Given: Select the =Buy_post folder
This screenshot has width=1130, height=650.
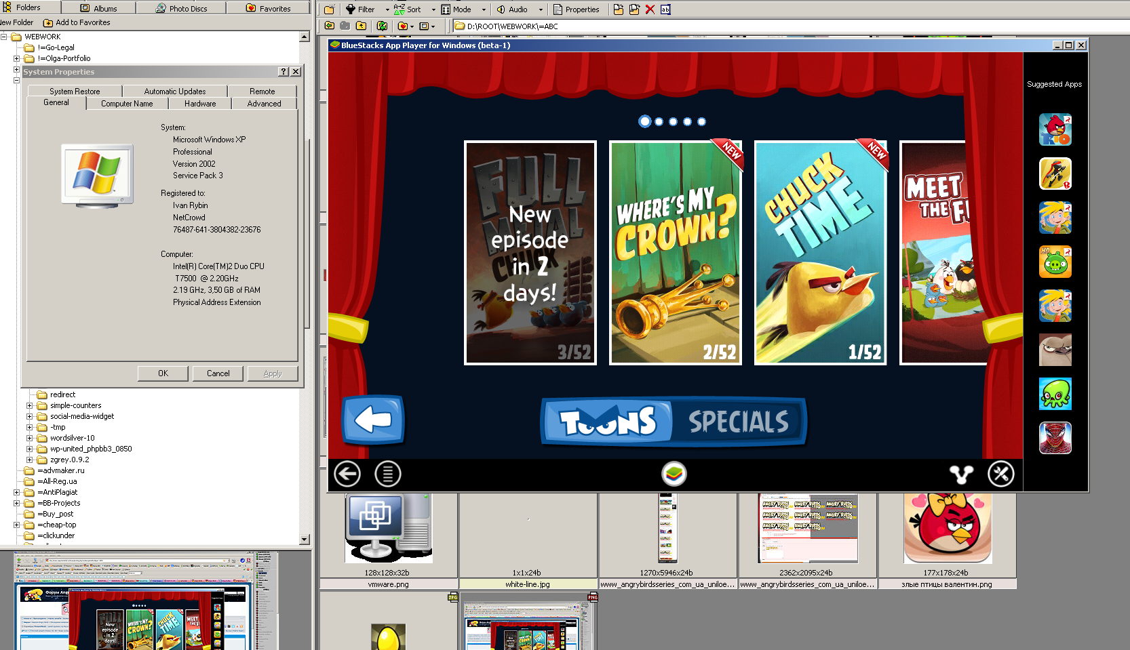Looking at the screenshot, I should point(56,514).
